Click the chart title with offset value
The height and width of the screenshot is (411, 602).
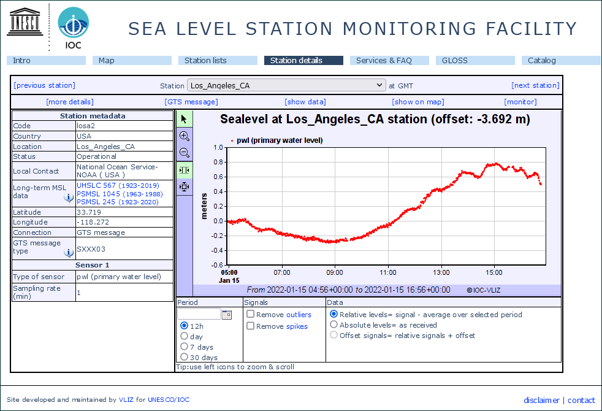375,119
